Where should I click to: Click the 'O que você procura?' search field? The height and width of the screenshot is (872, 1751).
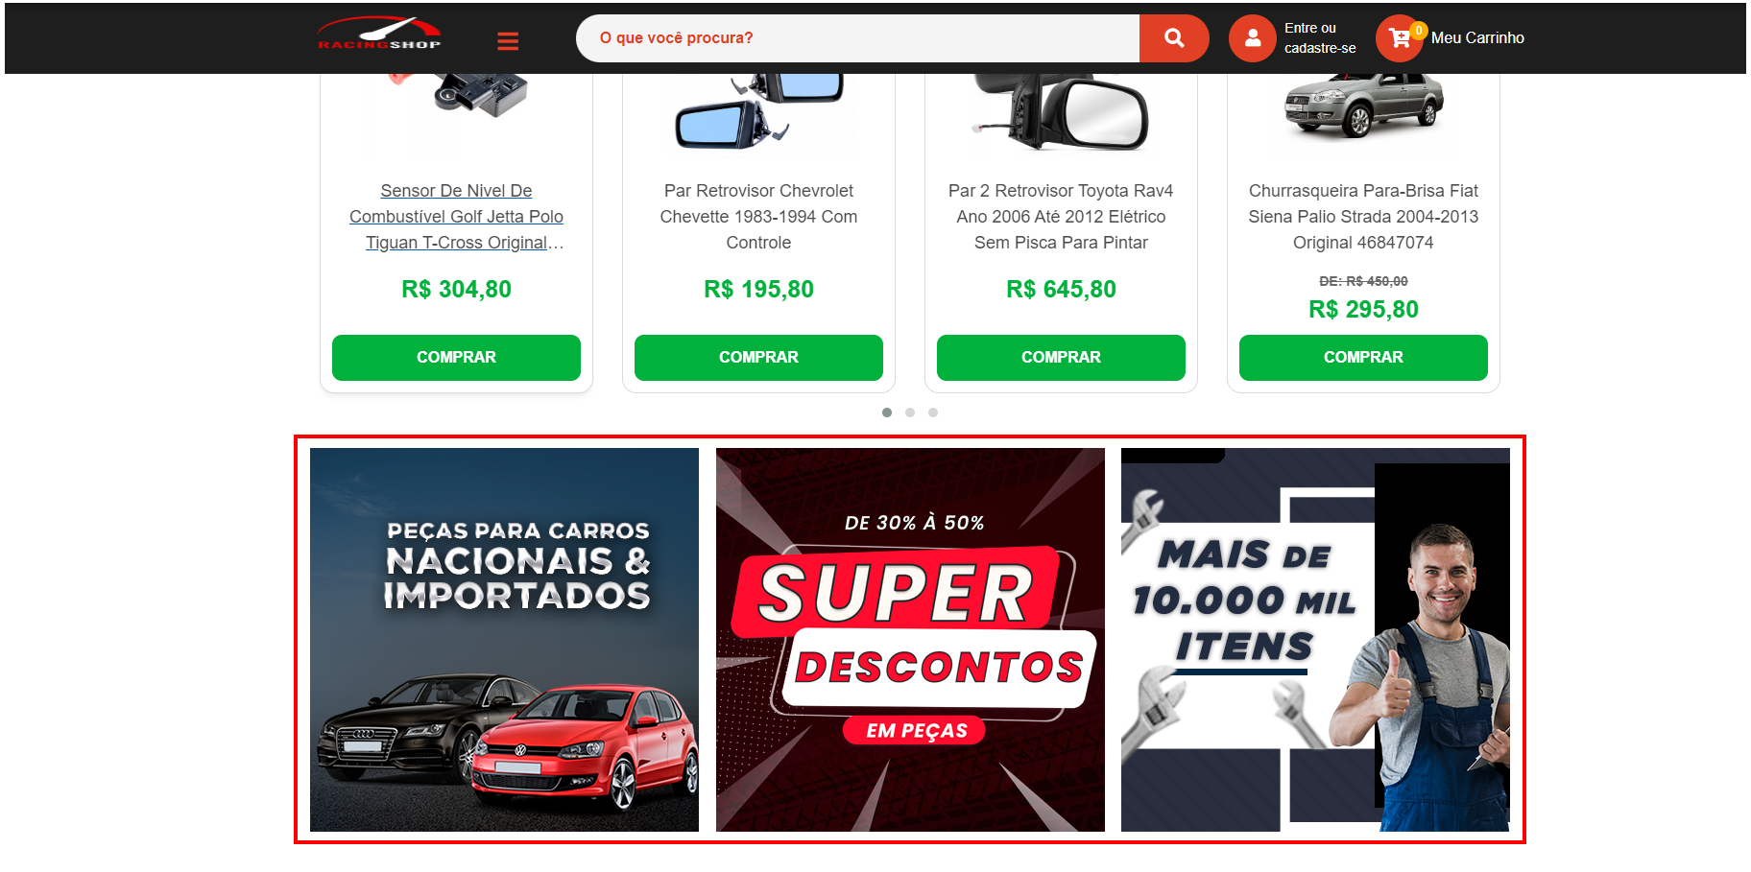coord(857,38)
